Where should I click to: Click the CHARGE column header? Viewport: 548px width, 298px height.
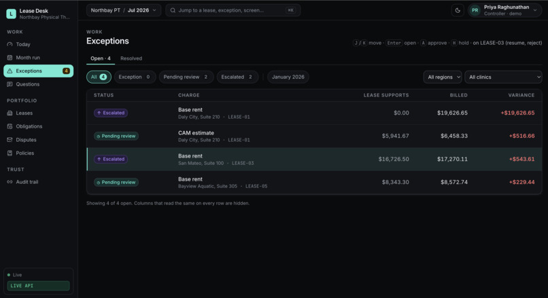(x=189, y=95)
